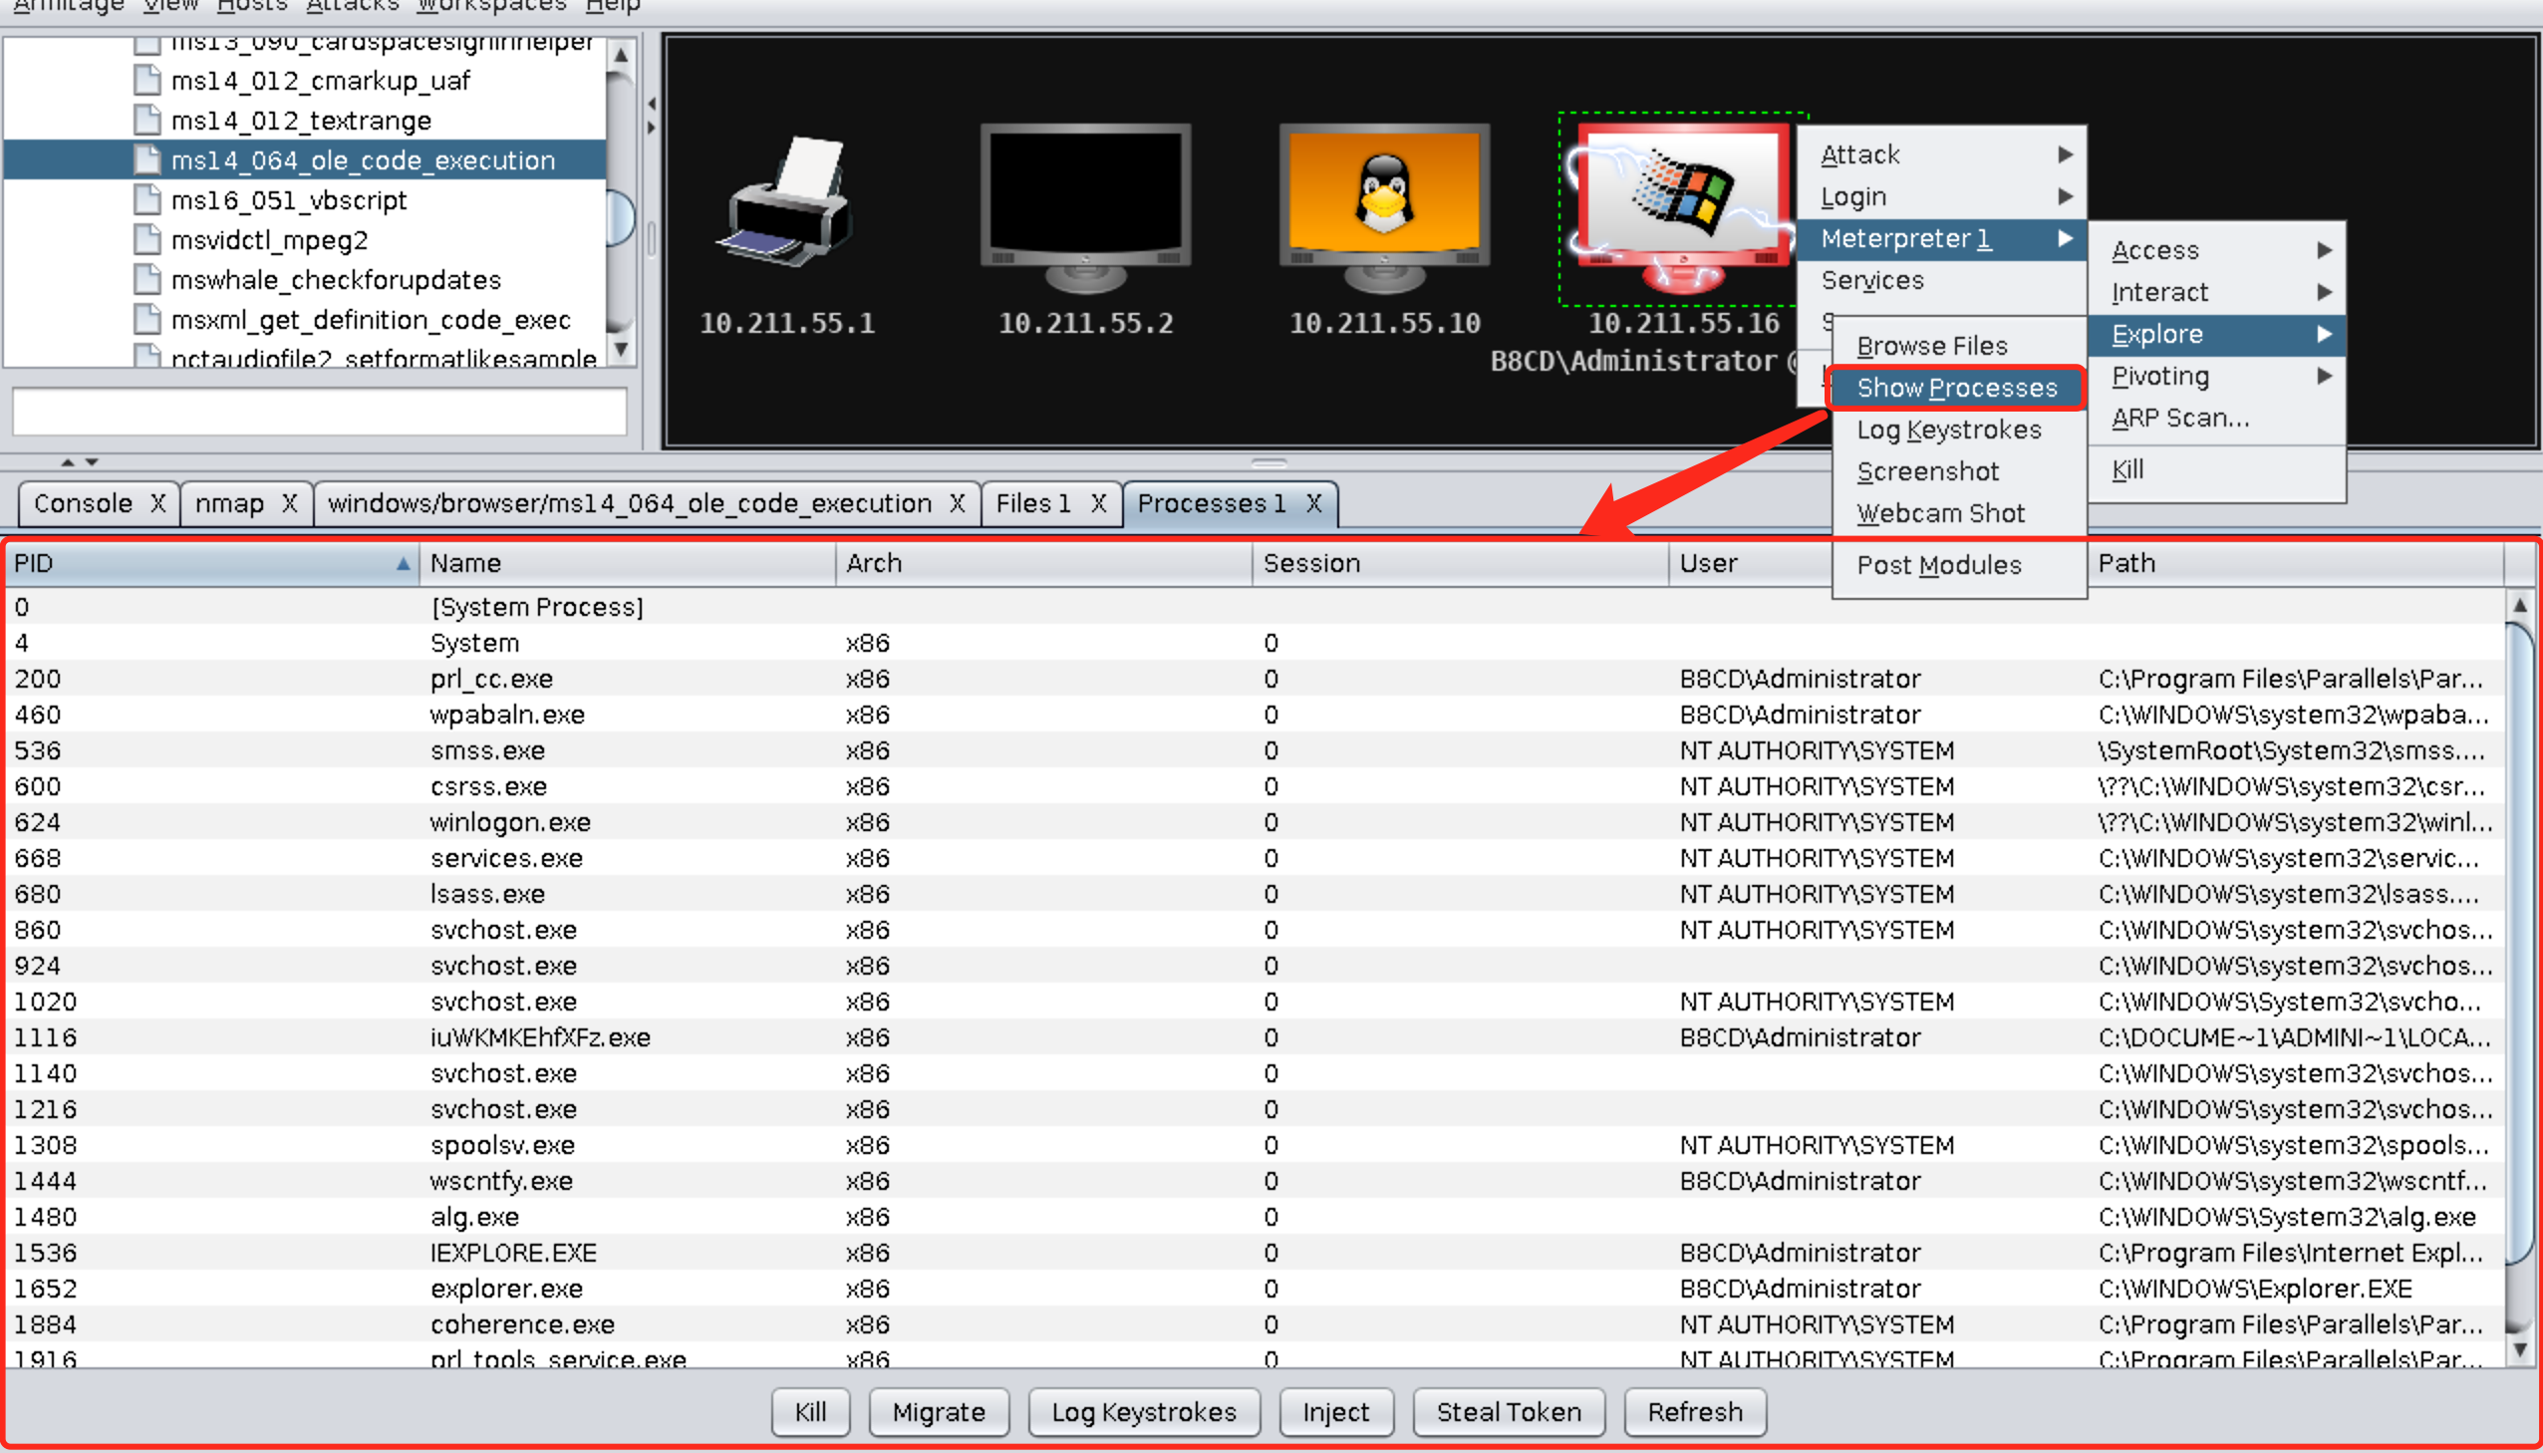2543x1453 pixels.
Task: Select the Linux penguin host 10.211.55.10
Action: pos(1385,207)
